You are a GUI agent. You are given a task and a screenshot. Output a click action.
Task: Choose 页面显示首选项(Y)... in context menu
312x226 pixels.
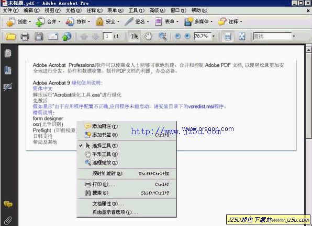127,212
